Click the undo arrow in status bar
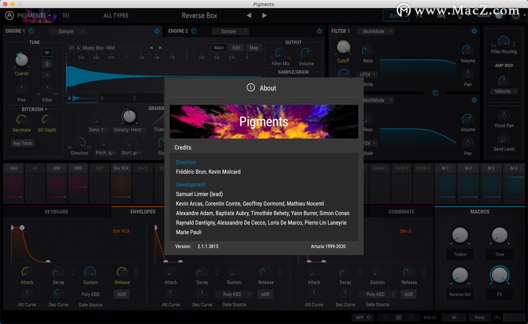Viewport: 528px width, 324px height. 385,317
